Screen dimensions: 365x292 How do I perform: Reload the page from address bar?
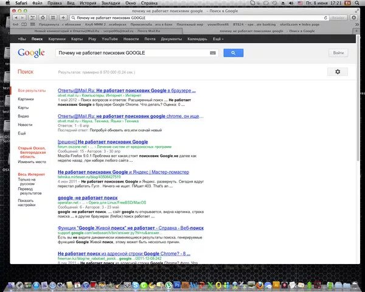coord(325,18)
